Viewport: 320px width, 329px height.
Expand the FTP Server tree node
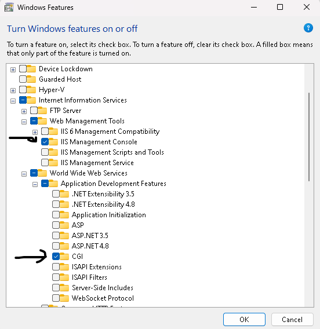pos(24,111)
